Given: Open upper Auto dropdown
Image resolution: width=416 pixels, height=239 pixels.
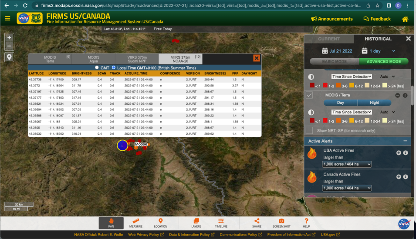Looking at the screenshot, I should point(387,76).
